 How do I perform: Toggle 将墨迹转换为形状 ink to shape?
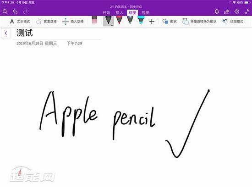[x=199, y=22]
